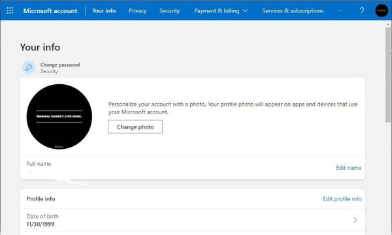Open the Security tab

coord(169,10)
